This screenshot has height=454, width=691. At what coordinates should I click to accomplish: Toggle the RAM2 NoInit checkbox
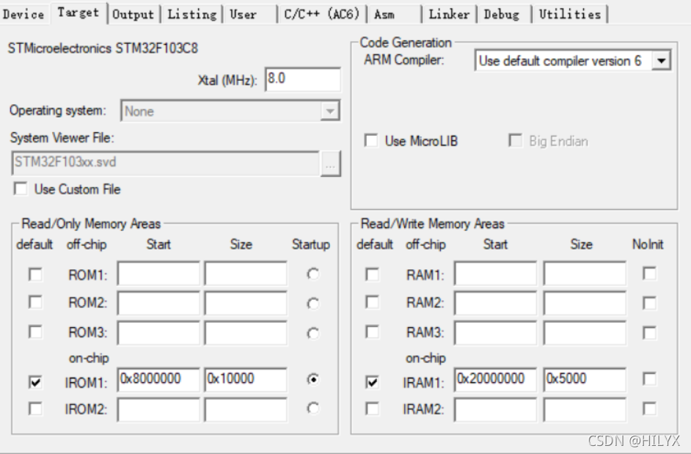(x=650, y=303)
